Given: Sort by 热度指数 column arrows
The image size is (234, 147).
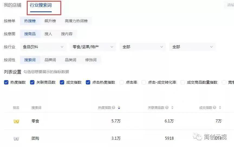Looking at the screenshot, I should 119,107.
